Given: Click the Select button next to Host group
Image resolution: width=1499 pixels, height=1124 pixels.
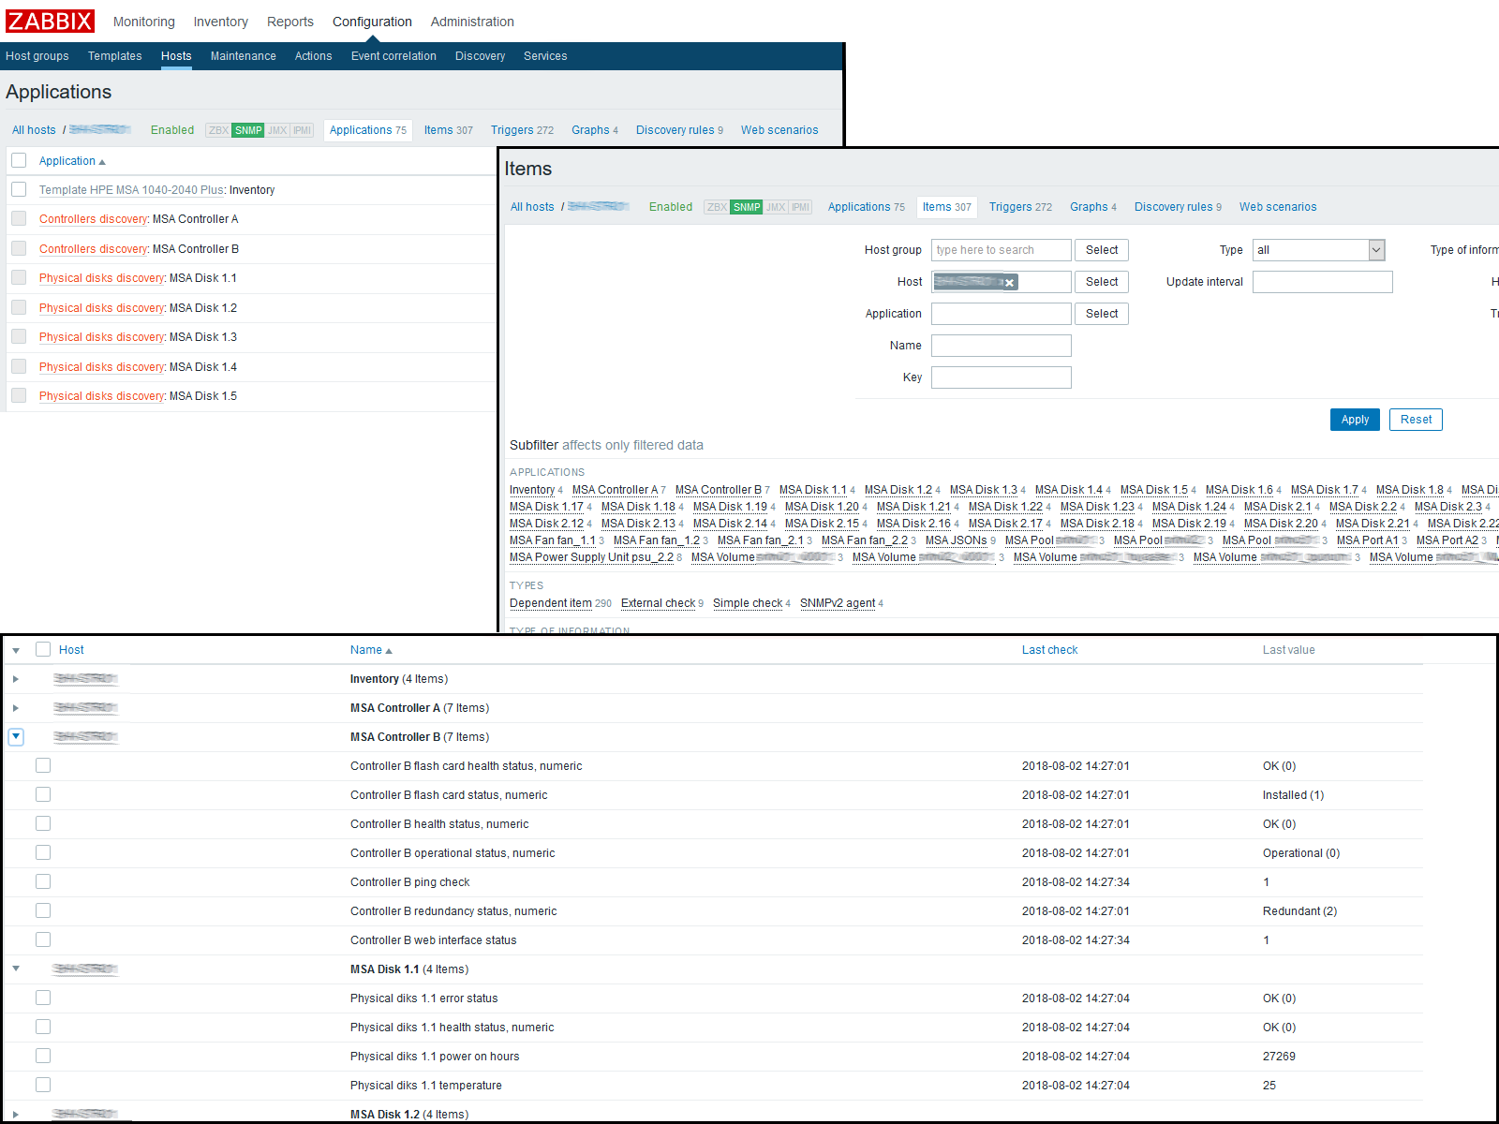Looking at the screenshot, I should [x=1101, y=250].
